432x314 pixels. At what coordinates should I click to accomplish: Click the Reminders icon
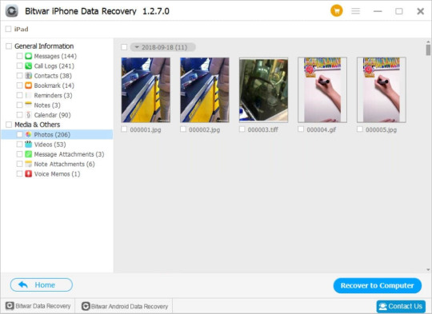28,95
